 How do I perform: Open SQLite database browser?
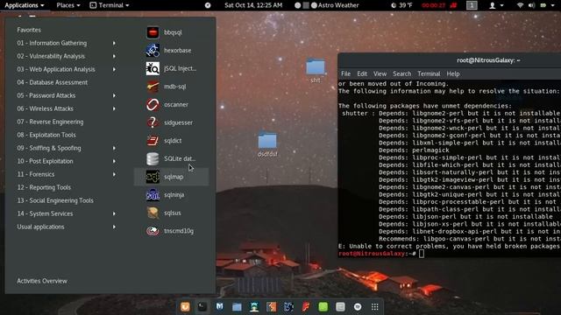point(171,158)
